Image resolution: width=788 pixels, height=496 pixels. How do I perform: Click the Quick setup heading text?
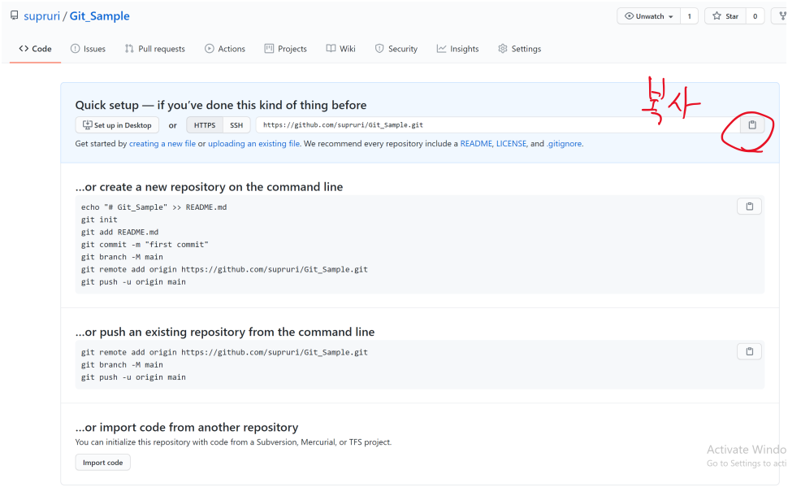(x=221, y=105)
